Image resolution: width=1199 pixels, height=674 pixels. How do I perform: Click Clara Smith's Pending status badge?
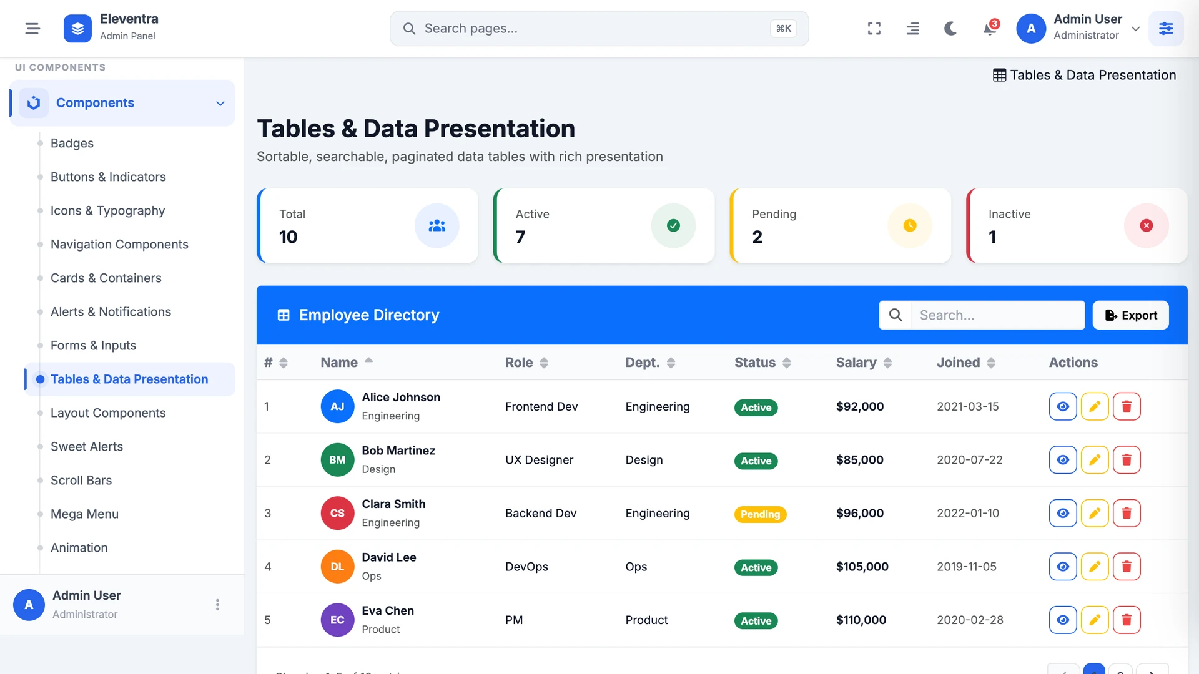tap(760, 514)
